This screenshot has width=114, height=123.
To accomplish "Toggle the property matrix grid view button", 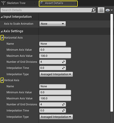I will coord(101,10).
